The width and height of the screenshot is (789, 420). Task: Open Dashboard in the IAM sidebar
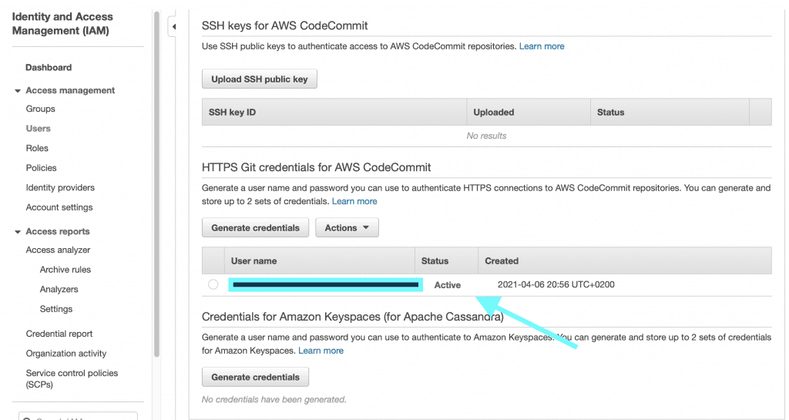tap(49, 67)
